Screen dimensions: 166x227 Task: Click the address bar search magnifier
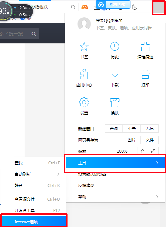click(73, 7)
